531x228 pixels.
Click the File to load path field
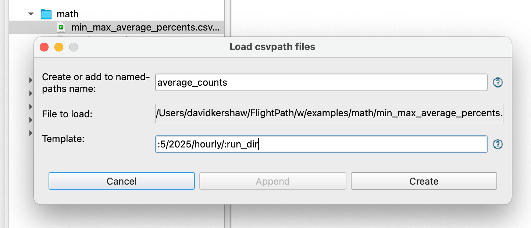point(329,114)
